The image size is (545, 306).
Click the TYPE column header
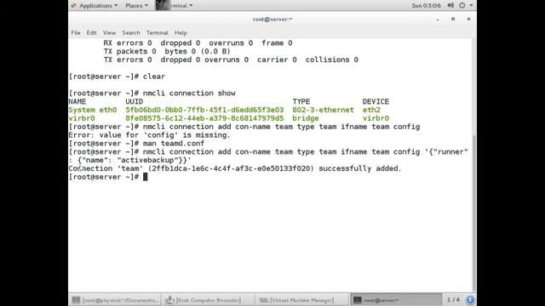[x=301, y=102]
